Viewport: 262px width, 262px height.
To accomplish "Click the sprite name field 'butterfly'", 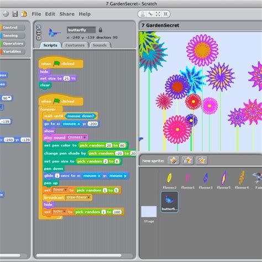I will coord(81,30).
